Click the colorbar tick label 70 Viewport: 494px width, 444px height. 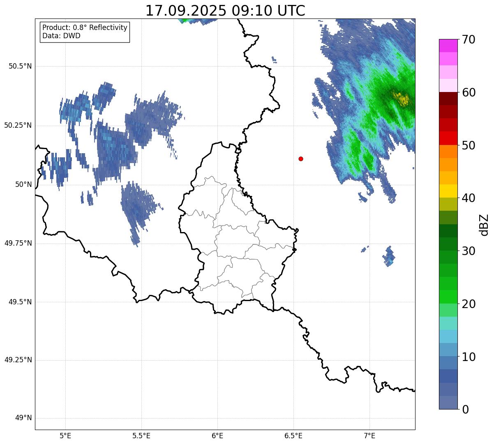click(x=469, y=39)
